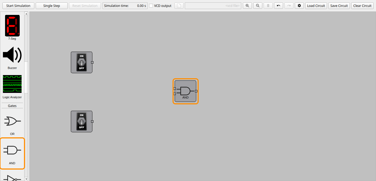Viewport: 376px width, 181px height.
Task: Click the component palette scrollbar thumb
Action: [26, 77]
